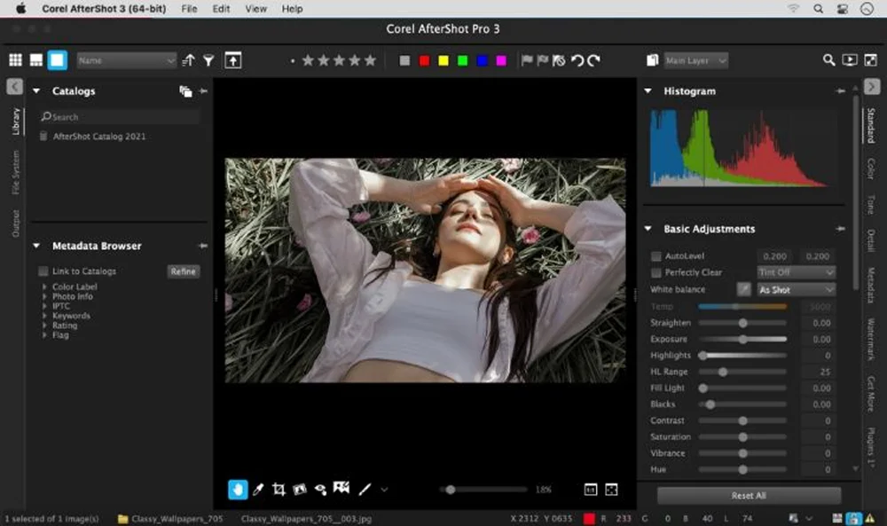Open the Edit menu

click(x=221, y=8)
